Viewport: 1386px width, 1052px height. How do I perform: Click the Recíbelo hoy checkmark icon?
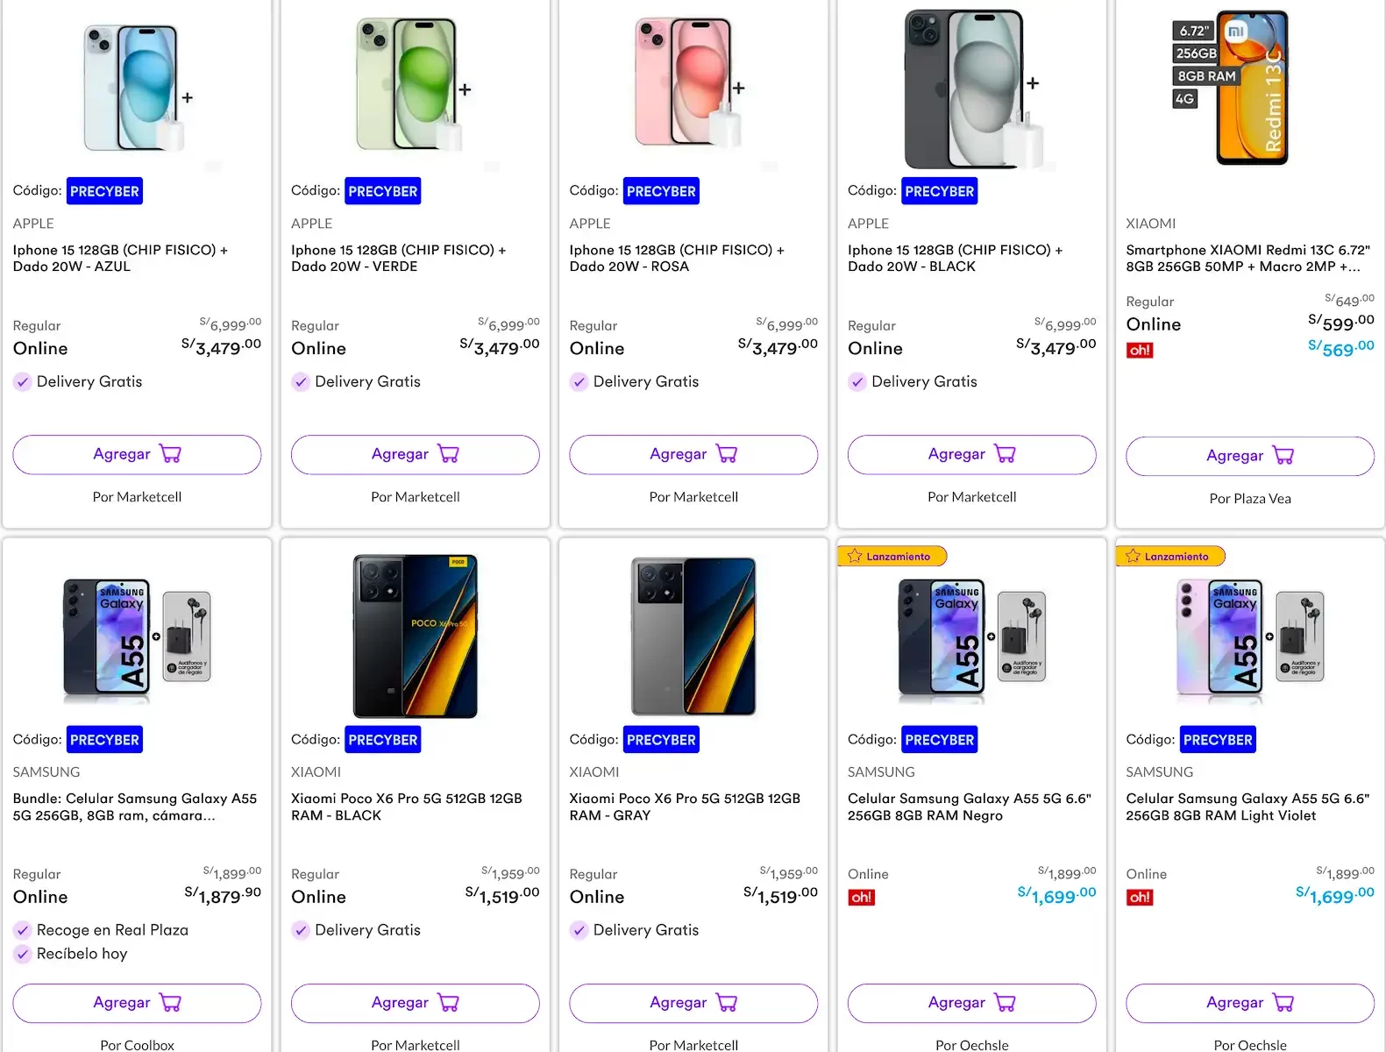click(x=23, y=954)
